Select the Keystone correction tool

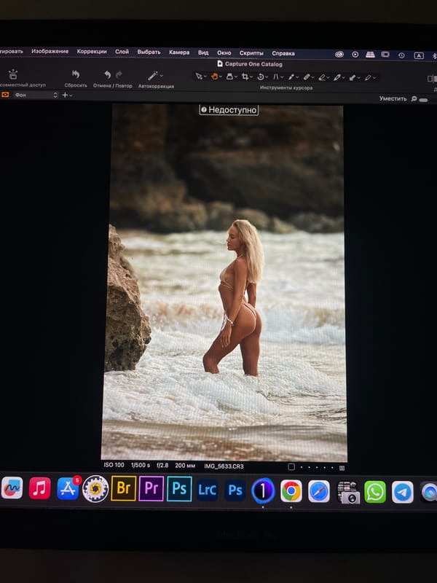[276, 77]
